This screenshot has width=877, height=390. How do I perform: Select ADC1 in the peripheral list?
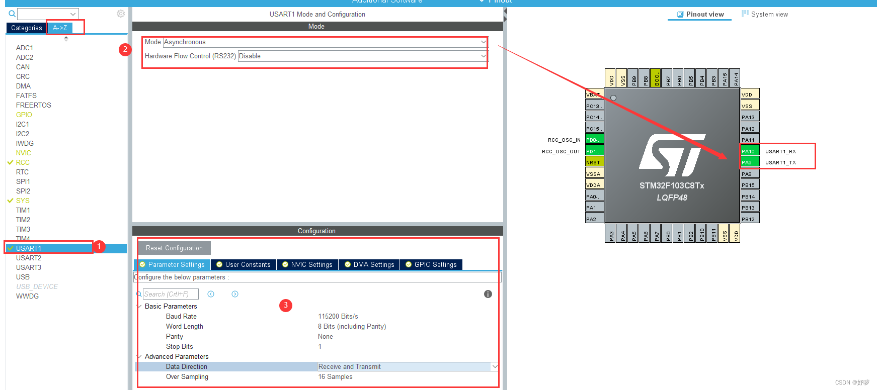[24, 48]
